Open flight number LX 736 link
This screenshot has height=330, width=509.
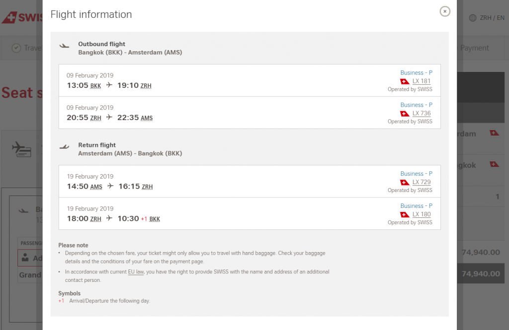click(x=422, y=113)
